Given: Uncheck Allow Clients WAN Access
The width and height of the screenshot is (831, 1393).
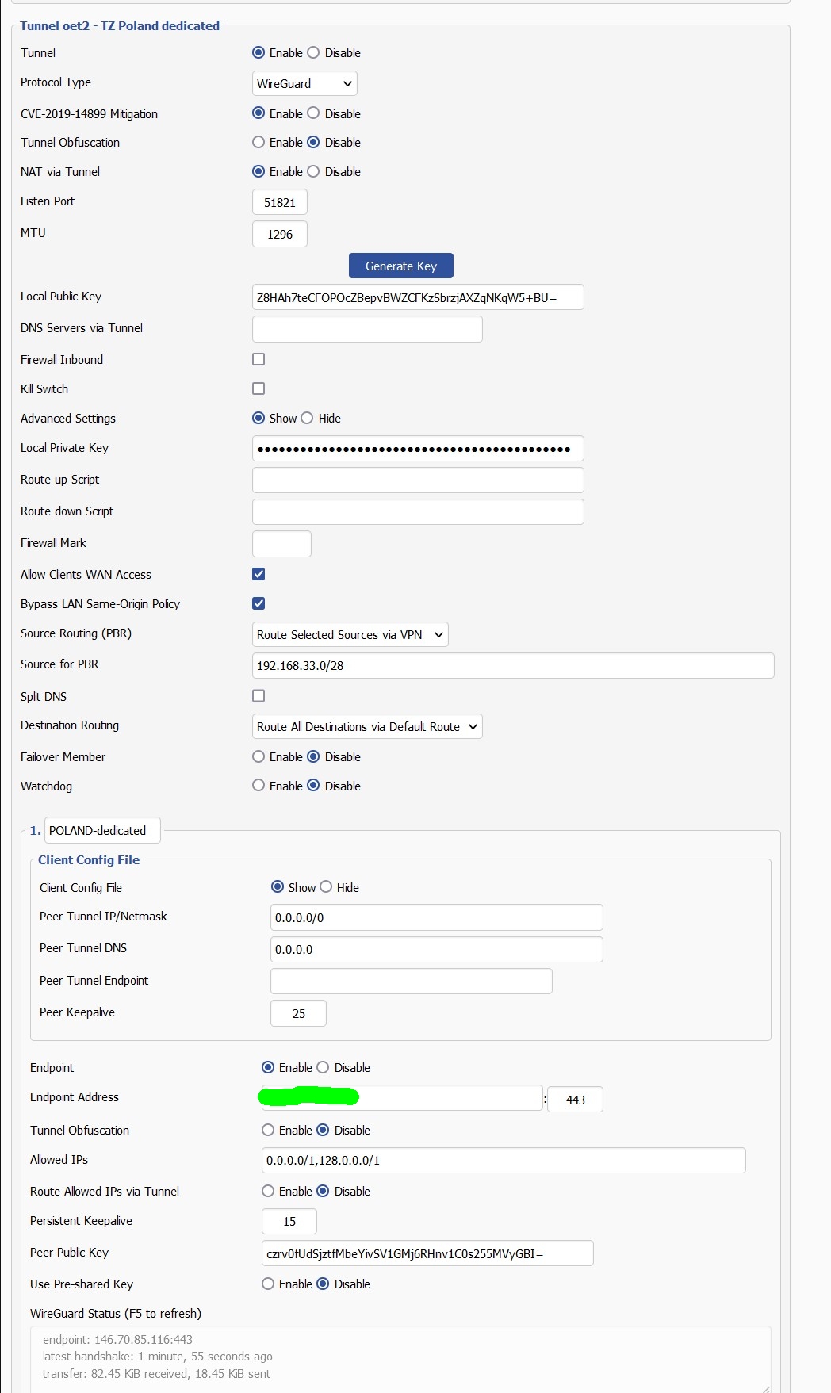Looking at the screenshot, I should pos(258,574).
